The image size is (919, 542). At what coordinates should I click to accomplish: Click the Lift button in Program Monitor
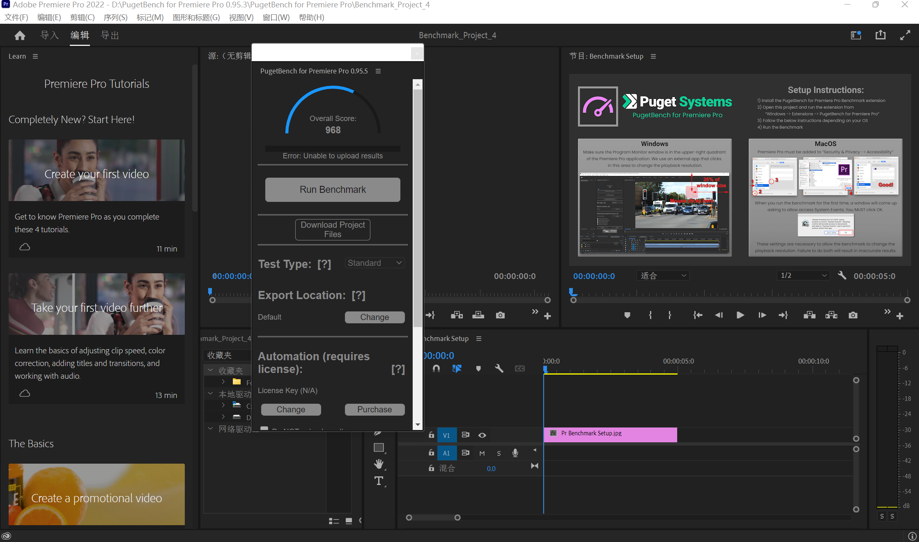pyautogui.click(x=809, y=315)
